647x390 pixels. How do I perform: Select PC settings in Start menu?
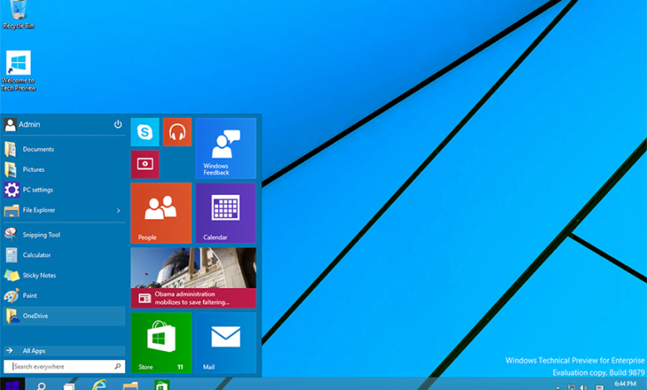(38, 190)
